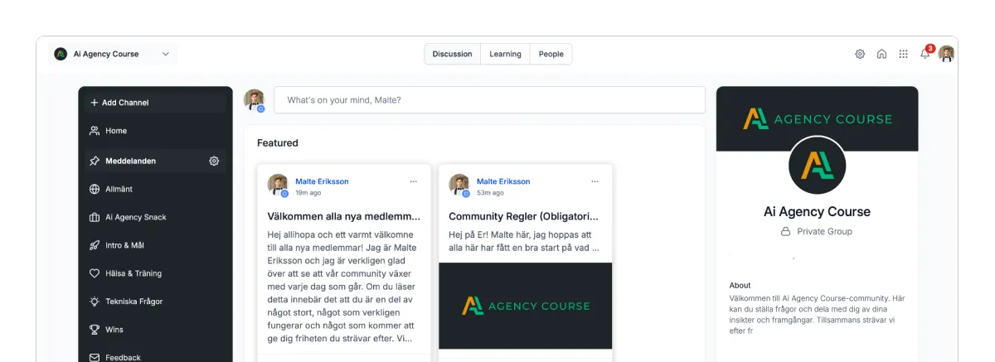Open more options on Community Regler post
The image size is (995, 362).
click(595, 181)
